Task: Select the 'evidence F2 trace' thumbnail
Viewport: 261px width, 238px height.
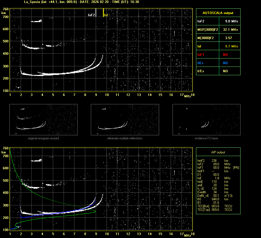Action: [206, 119]
